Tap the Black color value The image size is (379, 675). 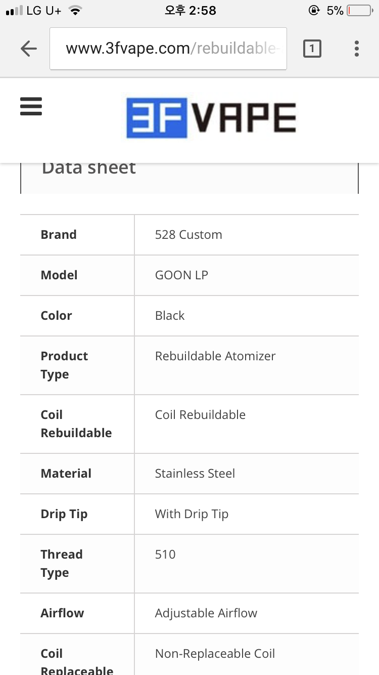(170, 316)
